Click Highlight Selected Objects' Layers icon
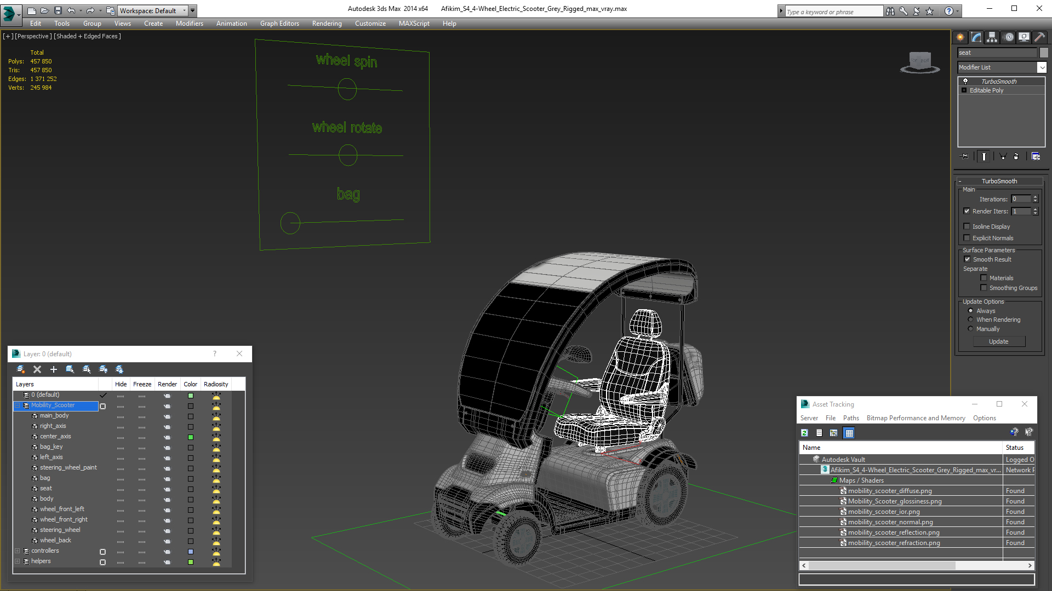 click(x=87, y=369)
